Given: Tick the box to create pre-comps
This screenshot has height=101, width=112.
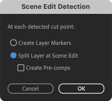Looking at the screenshot, I should [x=21, y=68].
